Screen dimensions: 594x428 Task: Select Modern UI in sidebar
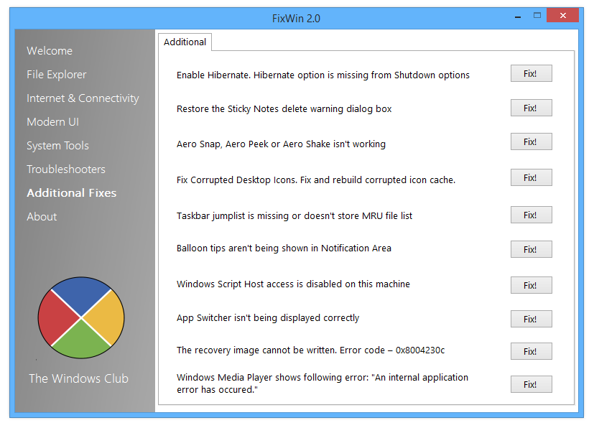(53, 122)
